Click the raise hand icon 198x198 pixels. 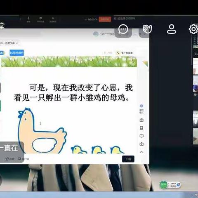(x=147, y=29)
